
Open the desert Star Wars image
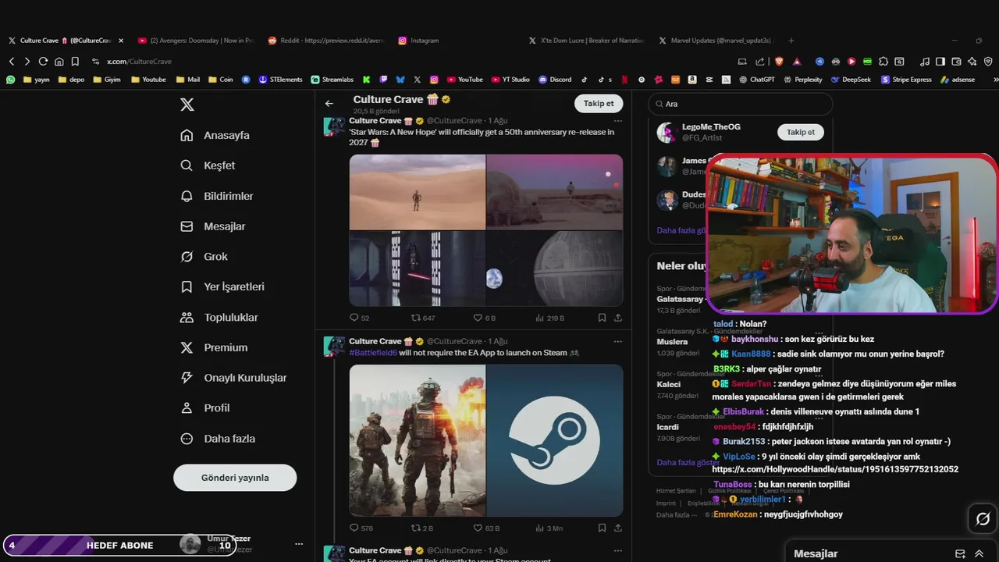coord(418,192)
